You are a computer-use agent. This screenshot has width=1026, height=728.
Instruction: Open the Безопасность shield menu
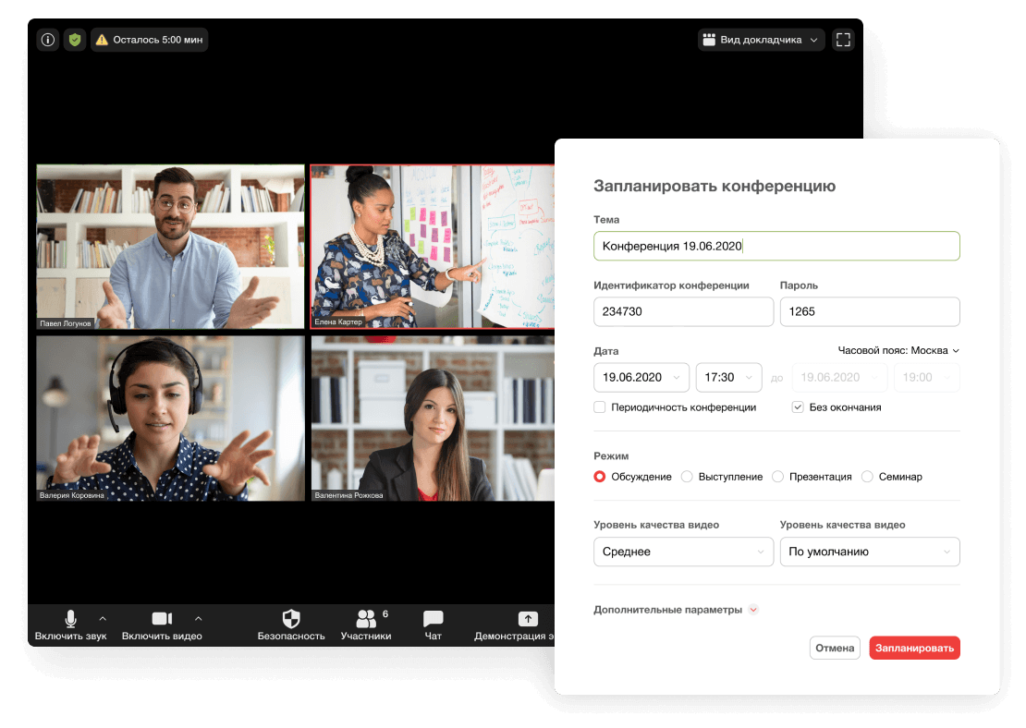click(291, 619)
